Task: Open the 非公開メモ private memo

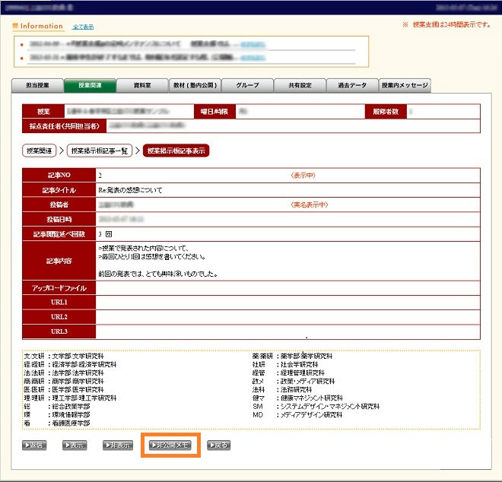Action: (170, 445)
